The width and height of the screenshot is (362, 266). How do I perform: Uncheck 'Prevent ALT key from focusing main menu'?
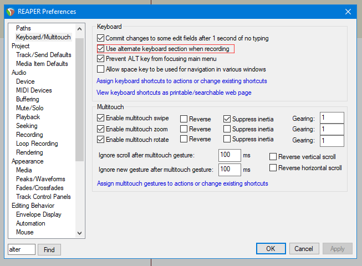pyautogui.click(x=100, y=59)
